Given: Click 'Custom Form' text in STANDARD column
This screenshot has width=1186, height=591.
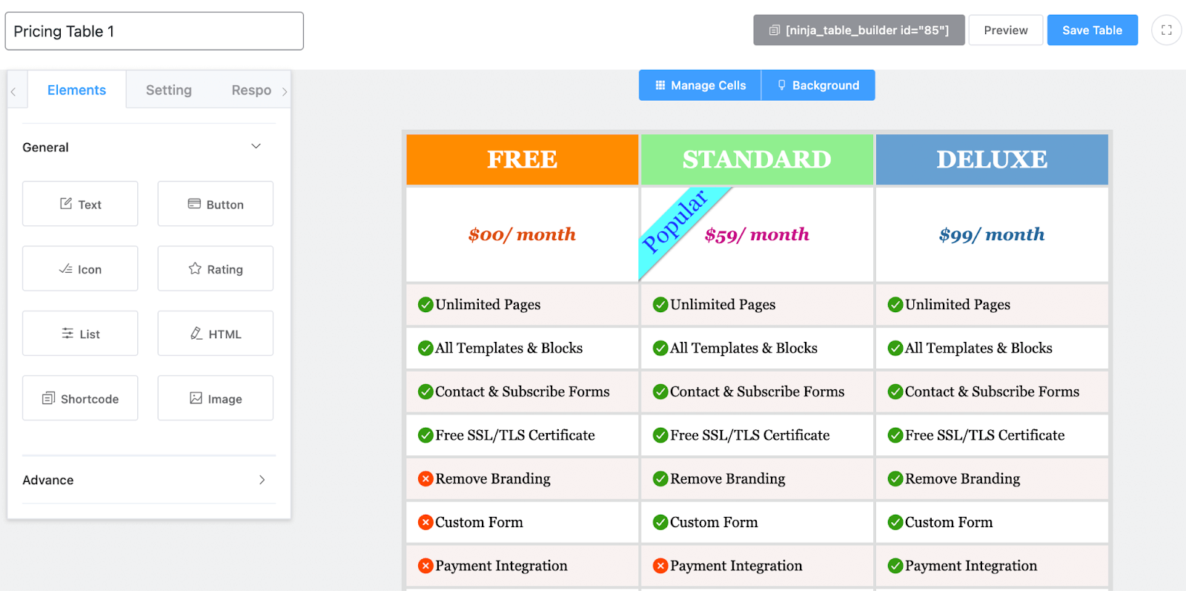Looking at the screenshot, I should (x=714, y=523).
